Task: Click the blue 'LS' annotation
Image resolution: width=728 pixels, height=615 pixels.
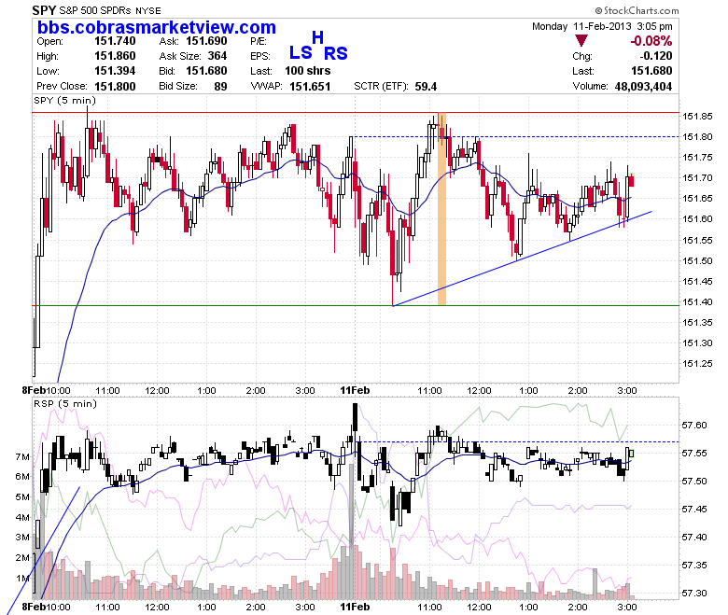Action: click(301, 52)
